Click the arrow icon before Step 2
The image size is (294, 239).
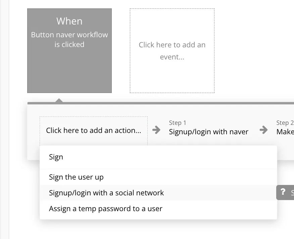264,130
